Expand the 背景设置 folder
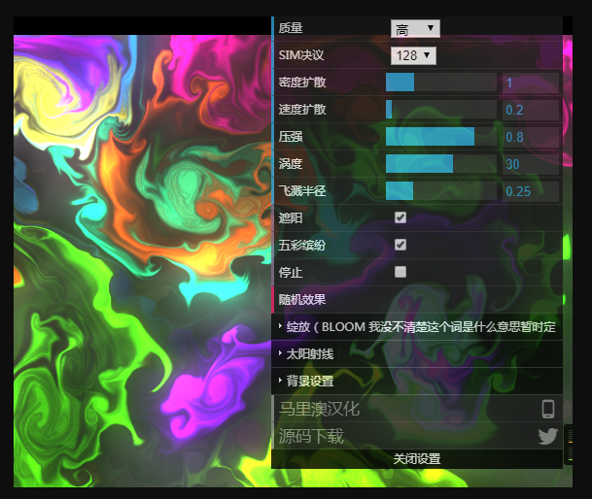The height and width of the screenshot is (499, 592). click(x=417, y=381)
